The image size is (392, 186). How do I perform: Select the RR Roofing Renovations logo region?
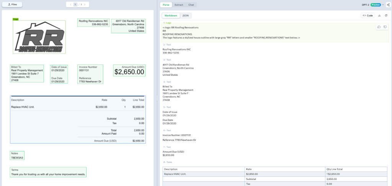[x=39, y=37]
